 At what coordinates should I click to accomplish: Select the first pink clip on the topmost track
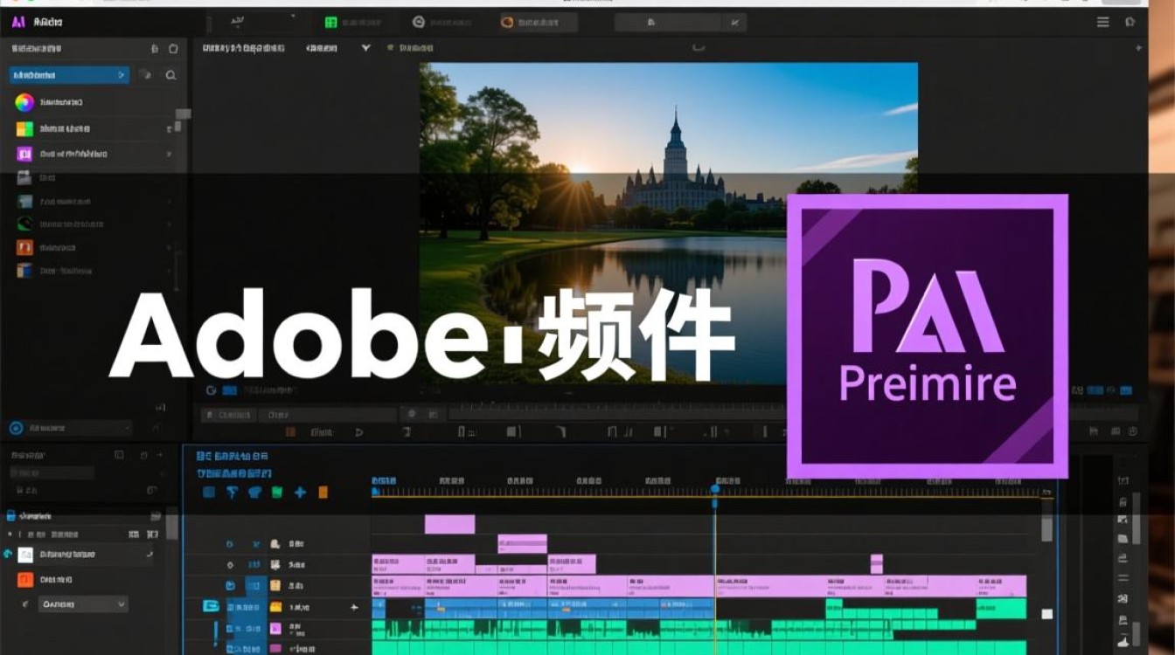pos(449,524)
